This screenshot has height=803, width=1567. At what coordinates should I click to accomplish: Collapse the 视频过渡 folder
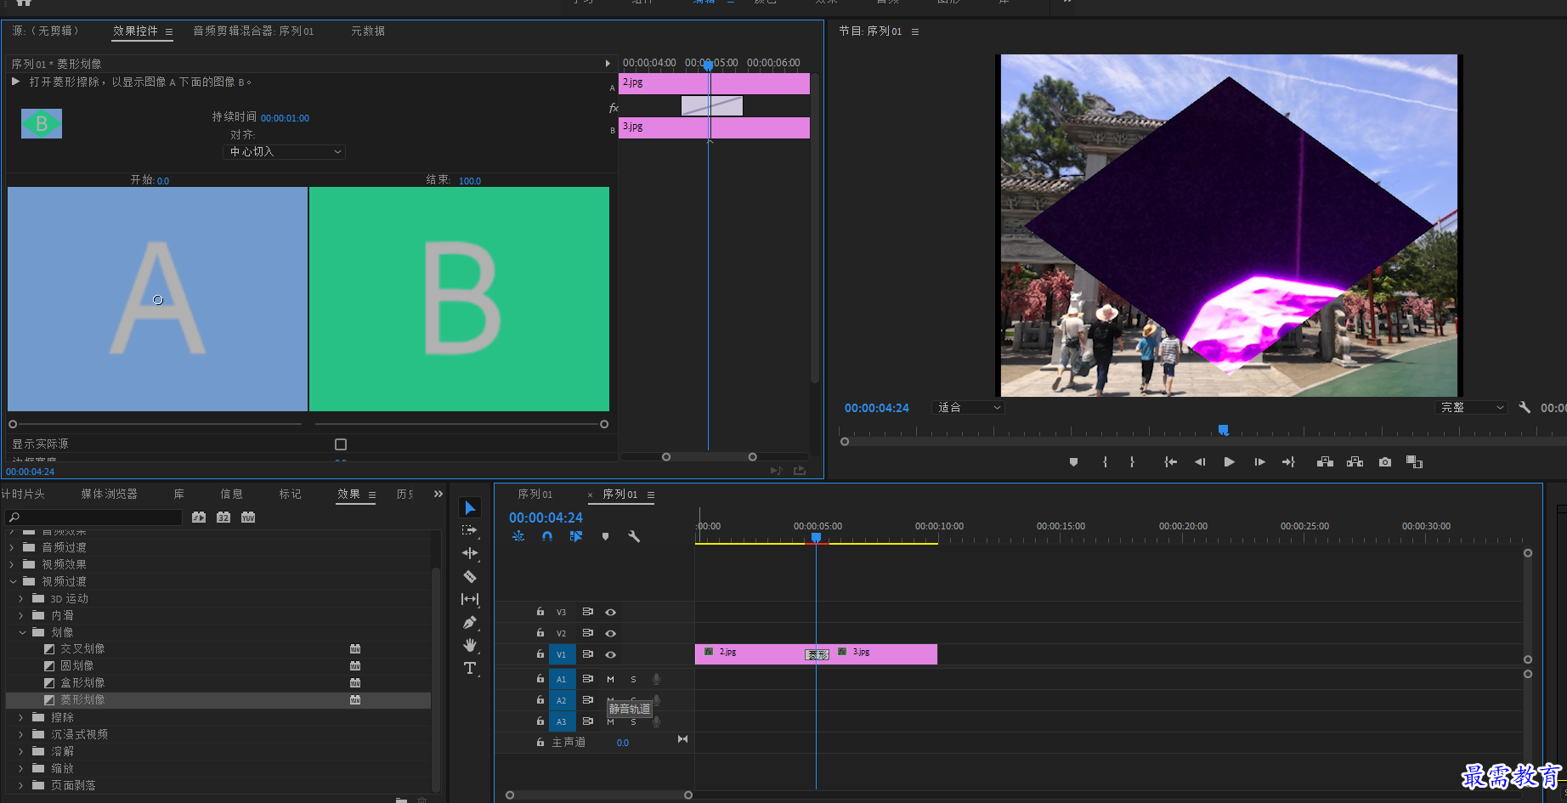tap(13, 581)
